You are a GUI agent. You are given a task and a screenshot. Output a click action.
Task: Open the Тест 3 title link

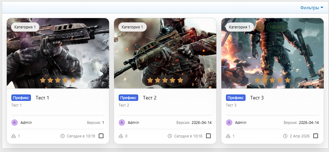257,98
